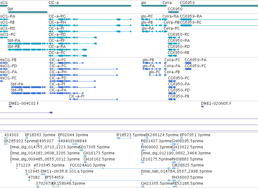Viewport: 258px width, 188px height.
Task: Select EST GH16173.5prime
Action: coord(85,156)
